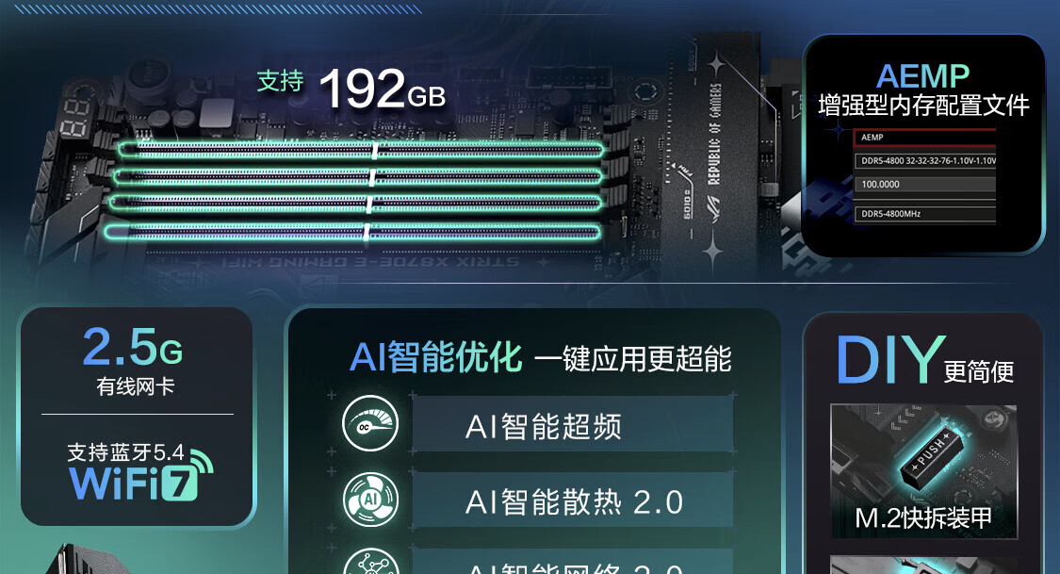
Task: Click the first highlighted memory slot
Action: coord(360,150)
